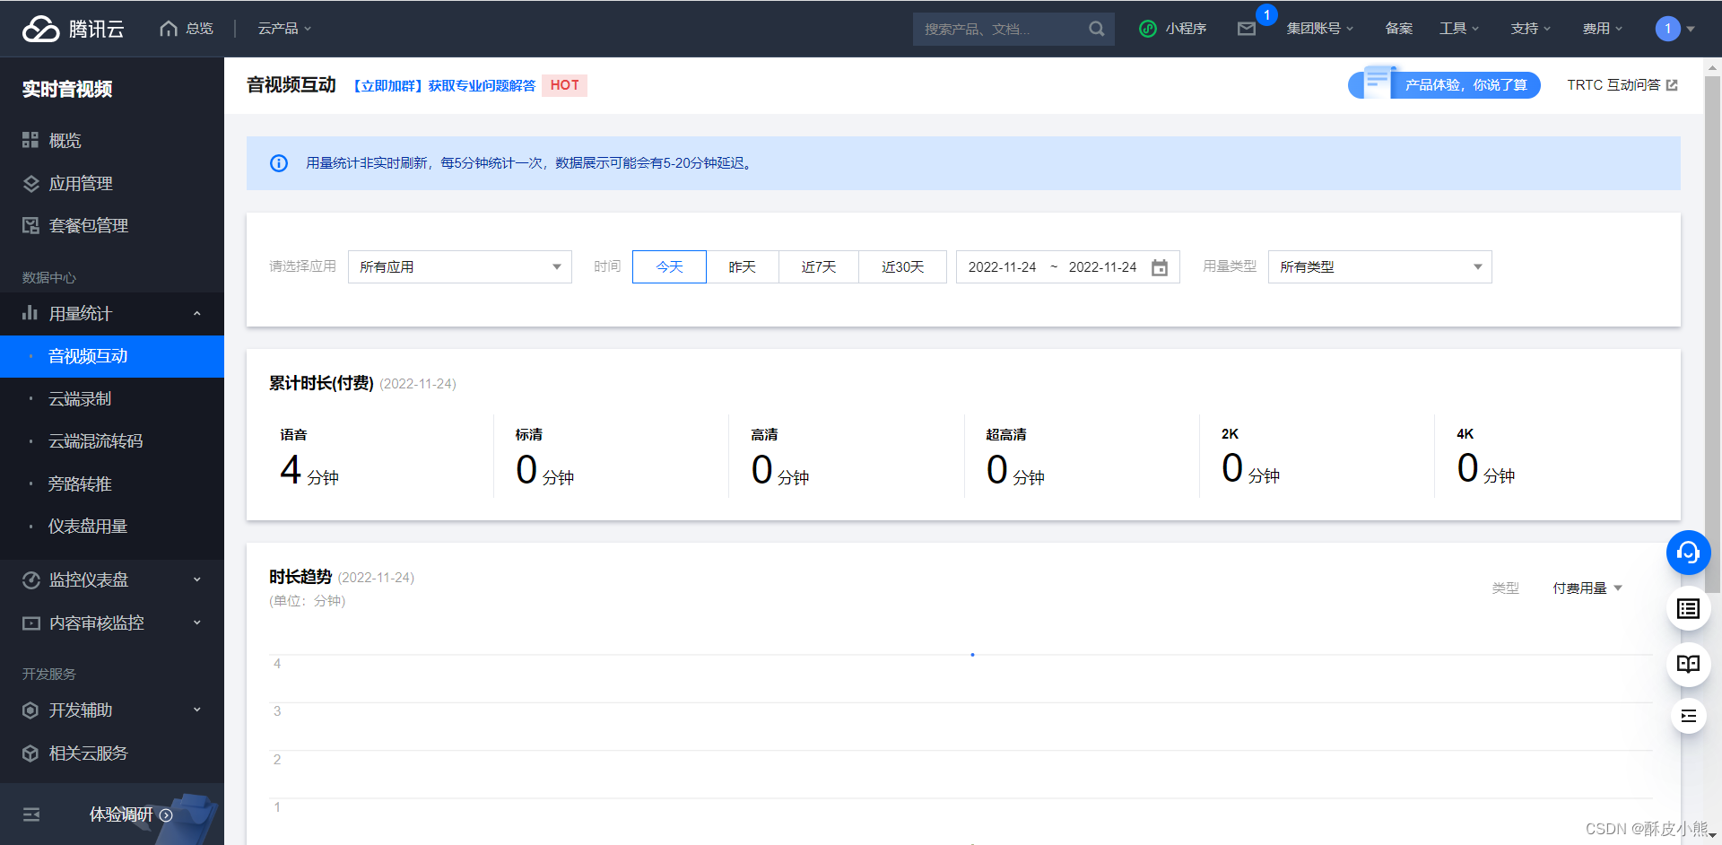Click the data point on the trend chart
This screenshot has width=1722, height=845.
tap(972, 655)
